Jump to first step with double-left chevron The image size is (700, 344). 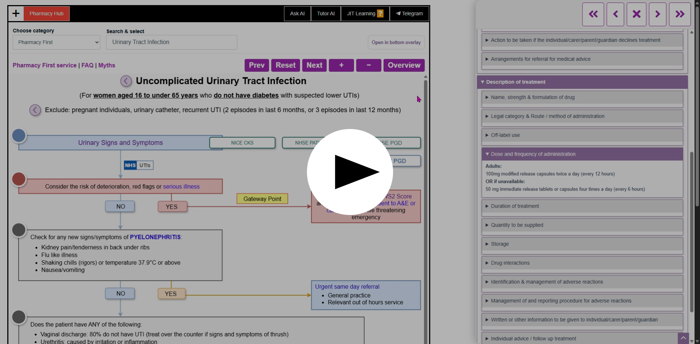point(593,14)
